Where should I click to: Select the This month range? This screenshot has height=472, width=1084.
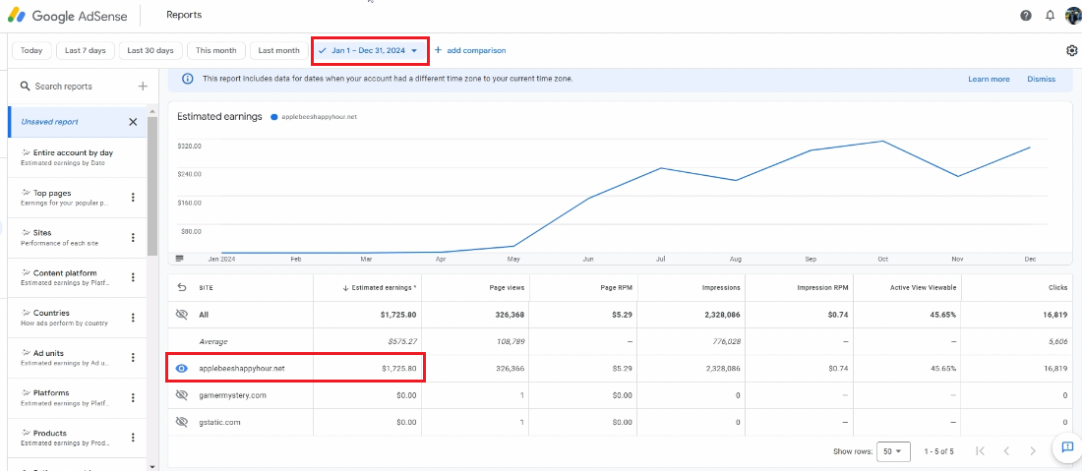[x=215, y=50]
